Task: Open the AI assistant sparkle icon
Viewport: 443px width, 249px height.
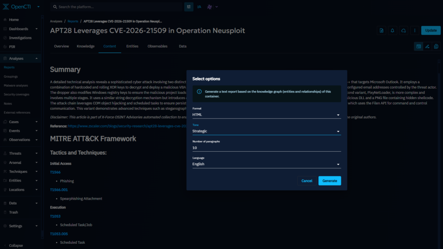Action: tap(209, 7)
